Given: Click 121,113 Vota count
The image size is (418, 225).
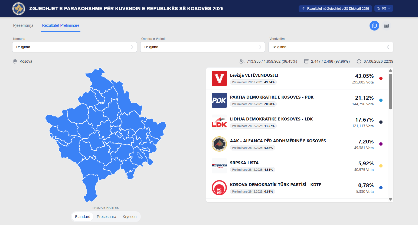Looking at the screenshot, I should [363, 126].
